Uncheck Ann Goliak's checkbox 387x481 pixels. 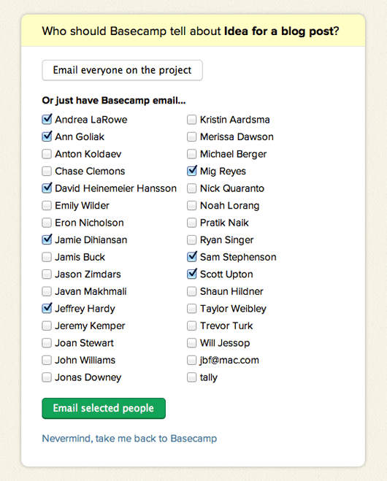pos(47,136)
